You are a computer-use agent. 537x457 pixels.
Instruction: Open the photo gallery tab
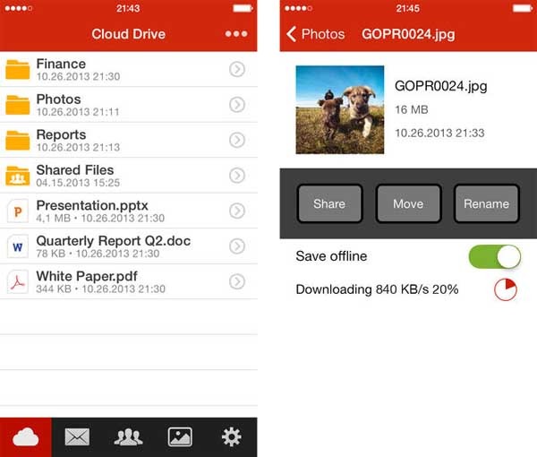click(x=180, y=437)
